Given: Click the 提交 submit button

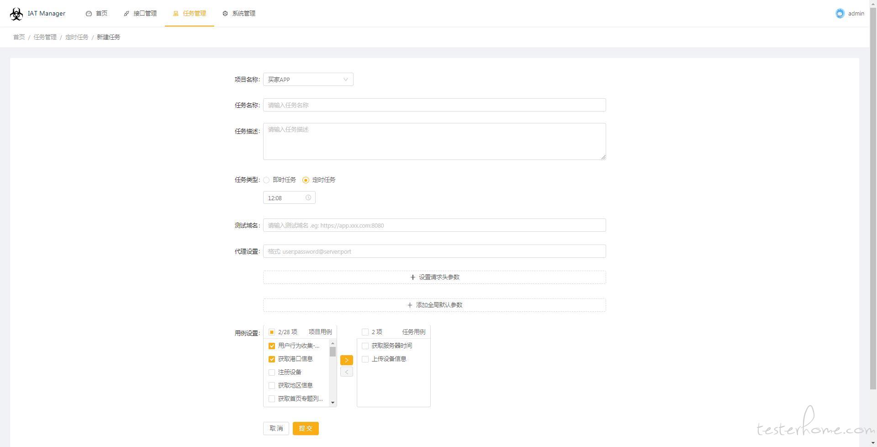Looking at the screenshot, I should (x=306, y=429).
